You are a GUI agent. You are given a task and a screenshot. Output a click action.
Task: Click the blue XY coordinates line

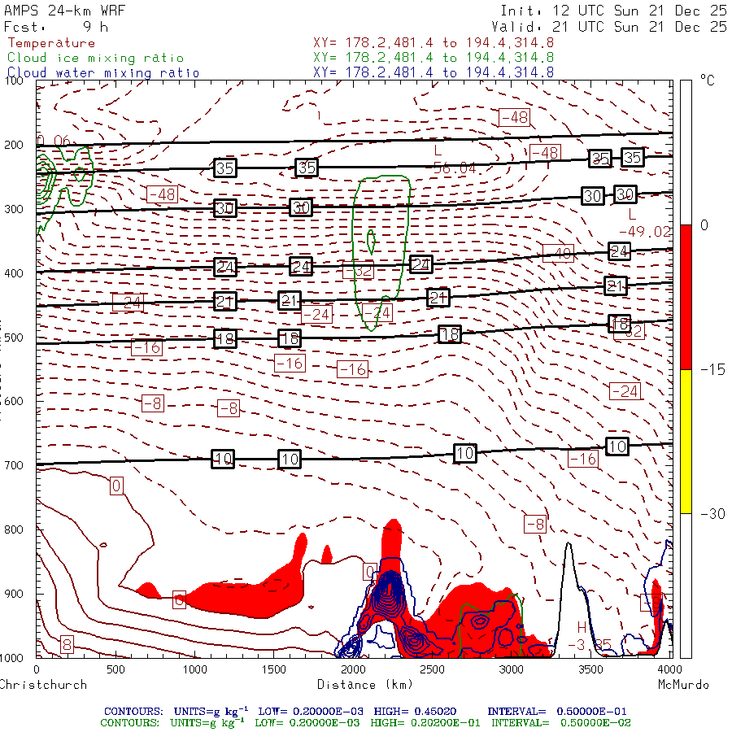(434, 72)
